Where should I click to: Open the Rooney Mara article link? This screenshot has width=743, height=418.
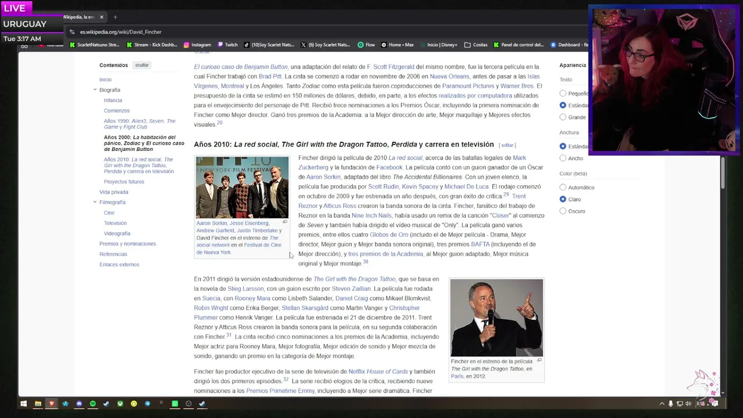[x=252, y=298]
